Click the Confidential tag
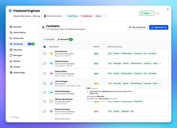 pyautogui.click(x=86, y=16)
